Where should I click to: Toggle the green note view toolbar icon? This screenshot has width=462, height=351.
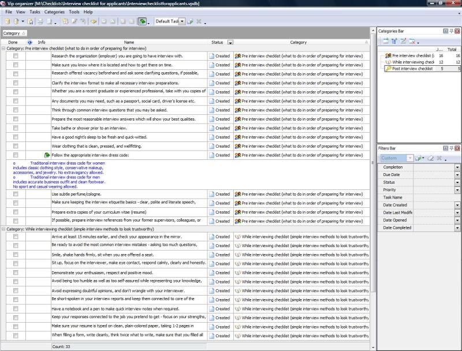[142, 21]
